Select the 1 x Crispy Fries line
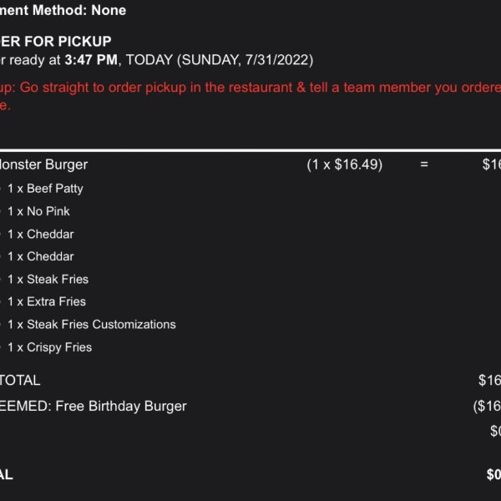Viewport: 501px width, 501px height. [50, 347]
